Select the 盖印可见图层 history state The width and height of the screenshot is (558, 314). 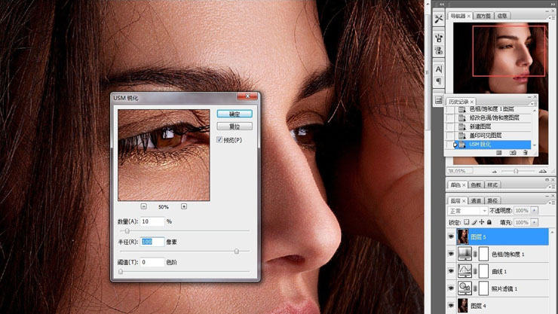tap(493, 136)
